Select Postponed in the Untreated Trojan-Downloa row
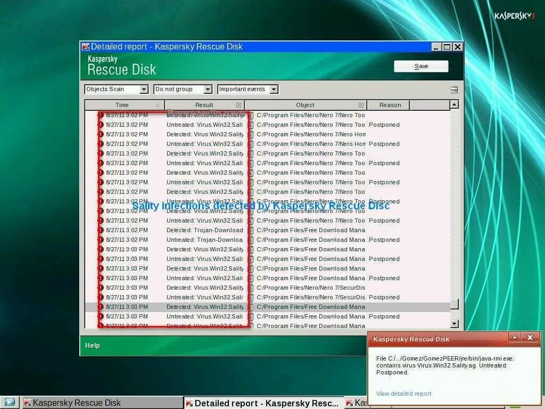 (384, 240)
